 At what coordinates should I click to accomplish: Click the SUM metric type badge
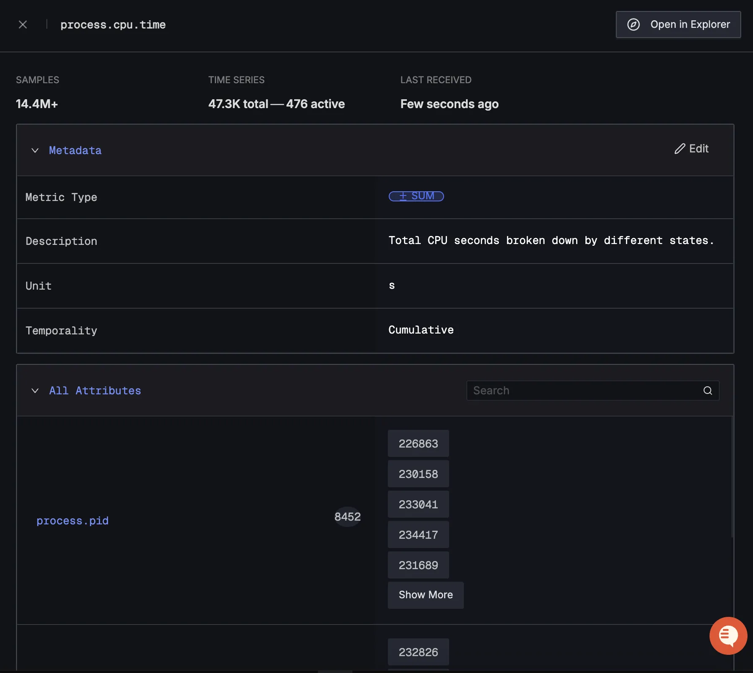coord(416,196)
